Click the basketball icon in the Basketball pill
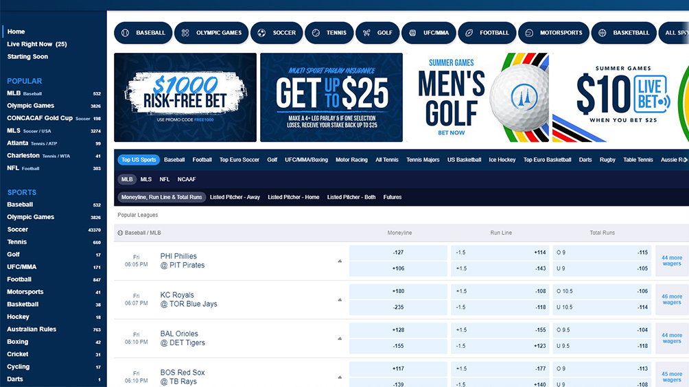Screen dimensions: 689x387 [x=603, y=33]
